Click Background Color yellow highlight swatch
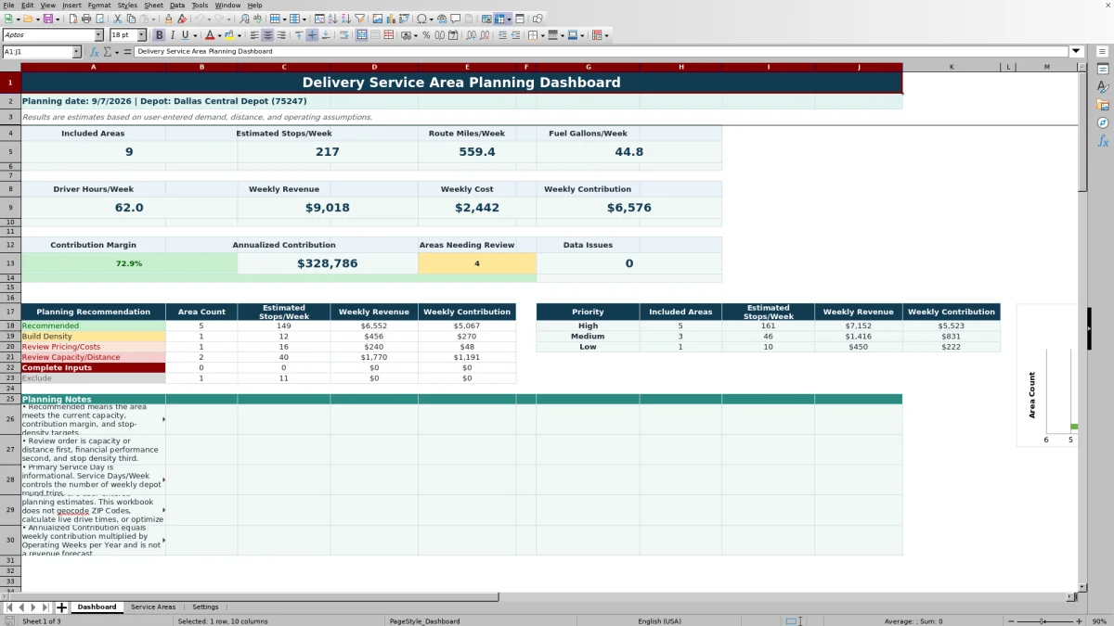The width and height of the screenshot is (1114, 626). [x=229, y=35]
